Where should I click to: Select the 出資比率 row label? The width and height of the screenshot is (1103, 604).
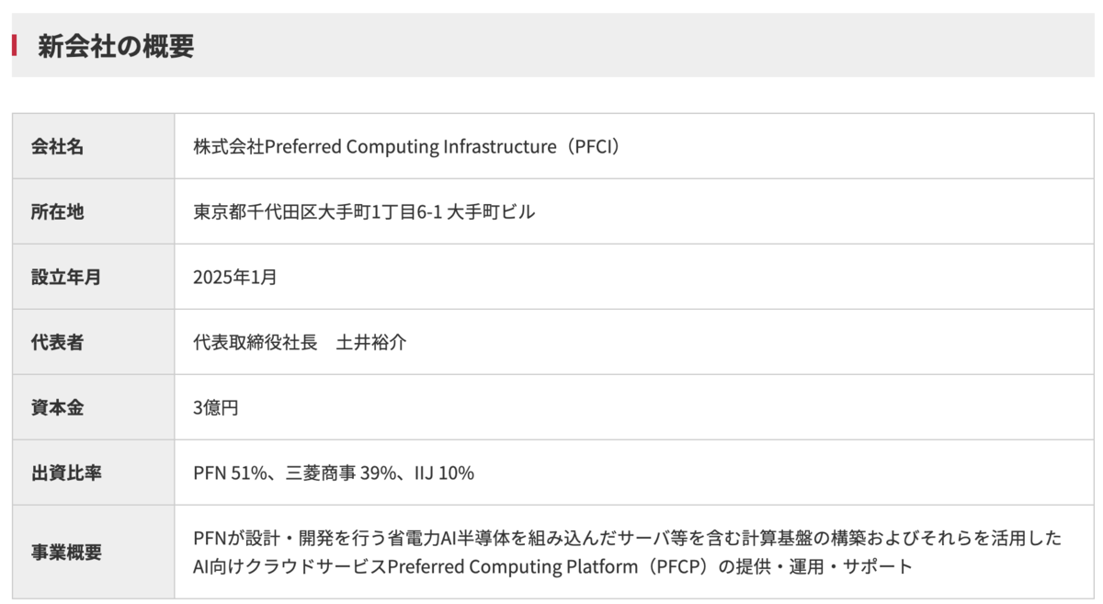[66, 473]
